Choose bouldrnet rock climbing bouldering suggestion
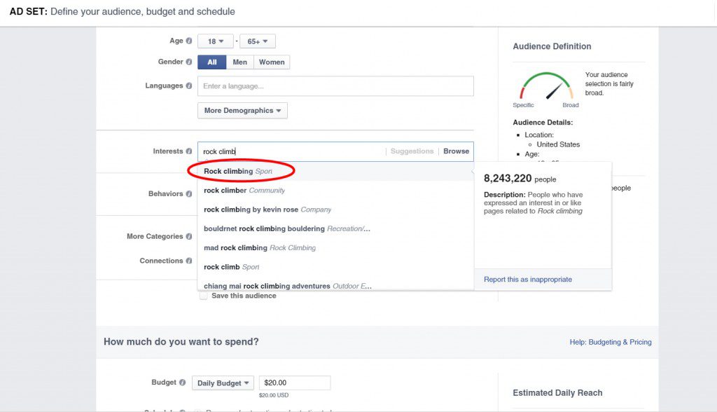Screen dimensions: 717x412 pos(335,229)
